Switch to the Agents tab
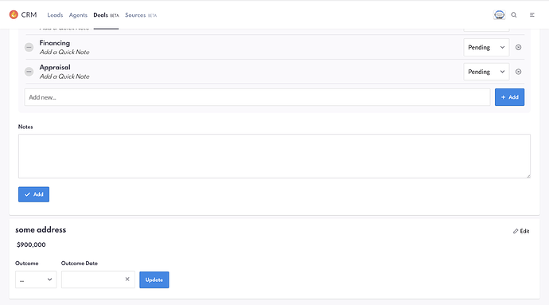This screenshot has height=305, width=549. click(78, 15)
